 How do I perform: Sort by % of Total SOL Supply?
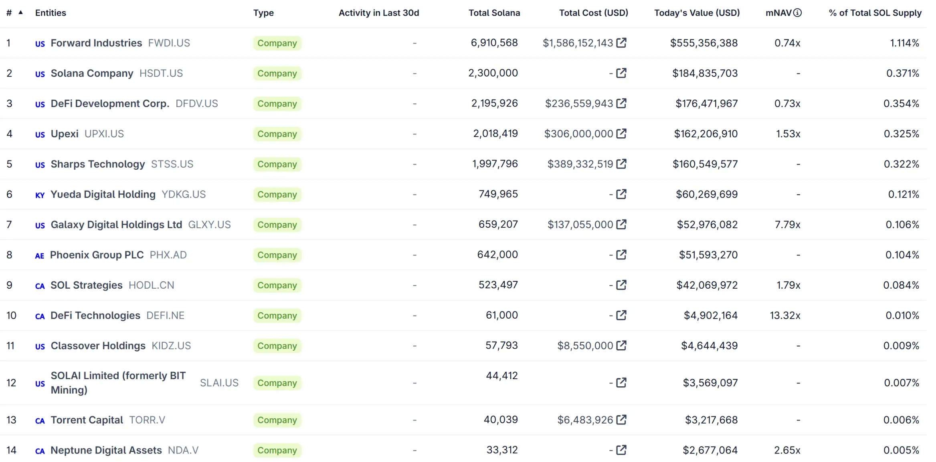click(875, 13)
